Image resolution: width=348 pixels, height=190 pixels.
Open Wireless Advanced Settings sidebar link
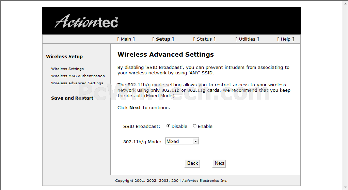click(x=77, y=83)
